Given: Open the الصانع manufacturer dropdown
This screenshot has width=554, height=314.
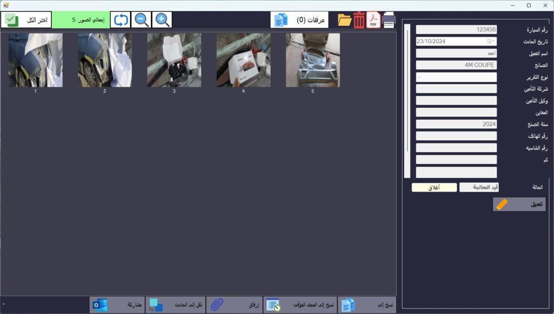Looking at the screenshot, I should click(456, 64).
